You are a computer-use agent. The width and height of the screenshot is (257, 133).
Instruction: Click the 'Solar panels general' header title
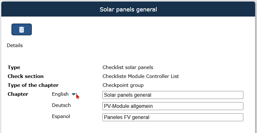point(128,9)
